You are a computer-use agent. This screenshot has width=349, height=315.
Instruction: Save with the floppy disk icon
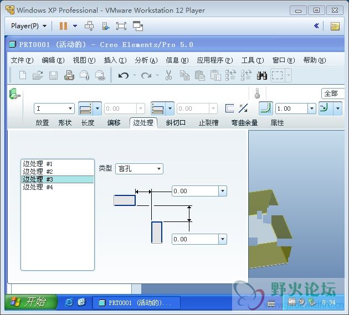pos(53,75)
